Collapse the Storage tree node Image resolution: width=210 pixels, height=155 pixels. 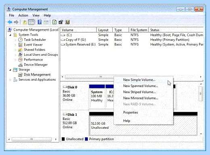(10, 70)
